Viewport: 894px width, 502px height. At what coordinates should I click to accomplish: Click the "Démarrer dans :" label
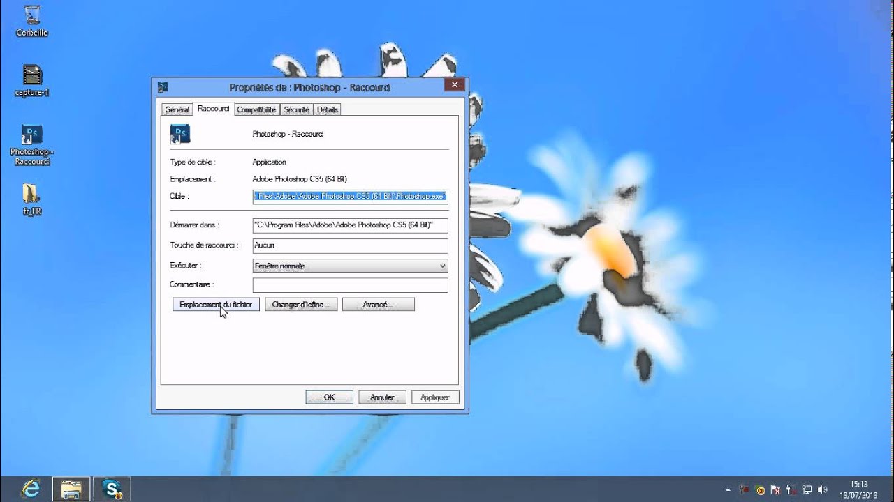(194, 225)
